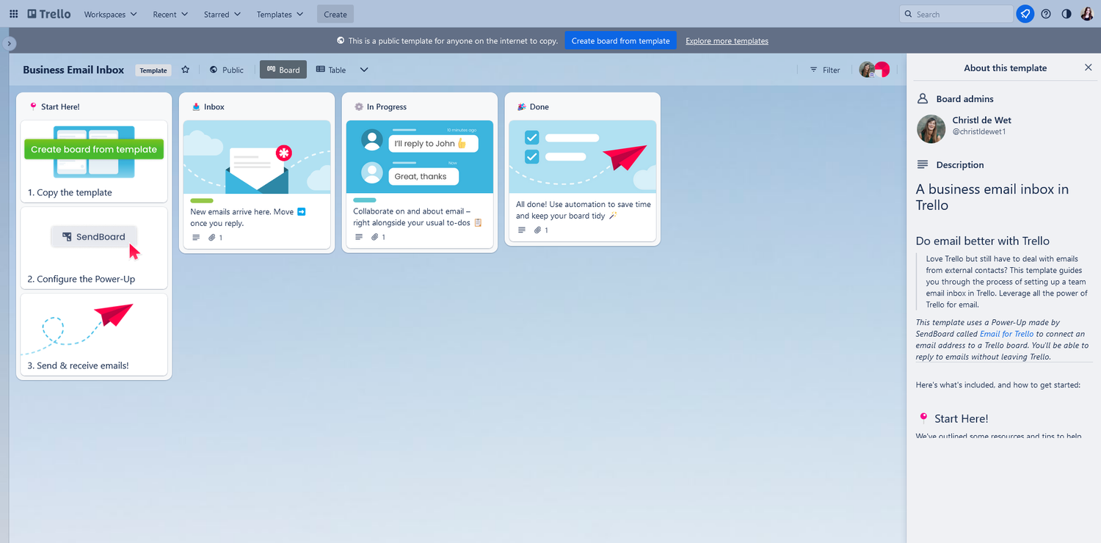The height and width of the screenshot is (543, 1101).
Task: Open the Filter panel
Action: click(825, 69)
